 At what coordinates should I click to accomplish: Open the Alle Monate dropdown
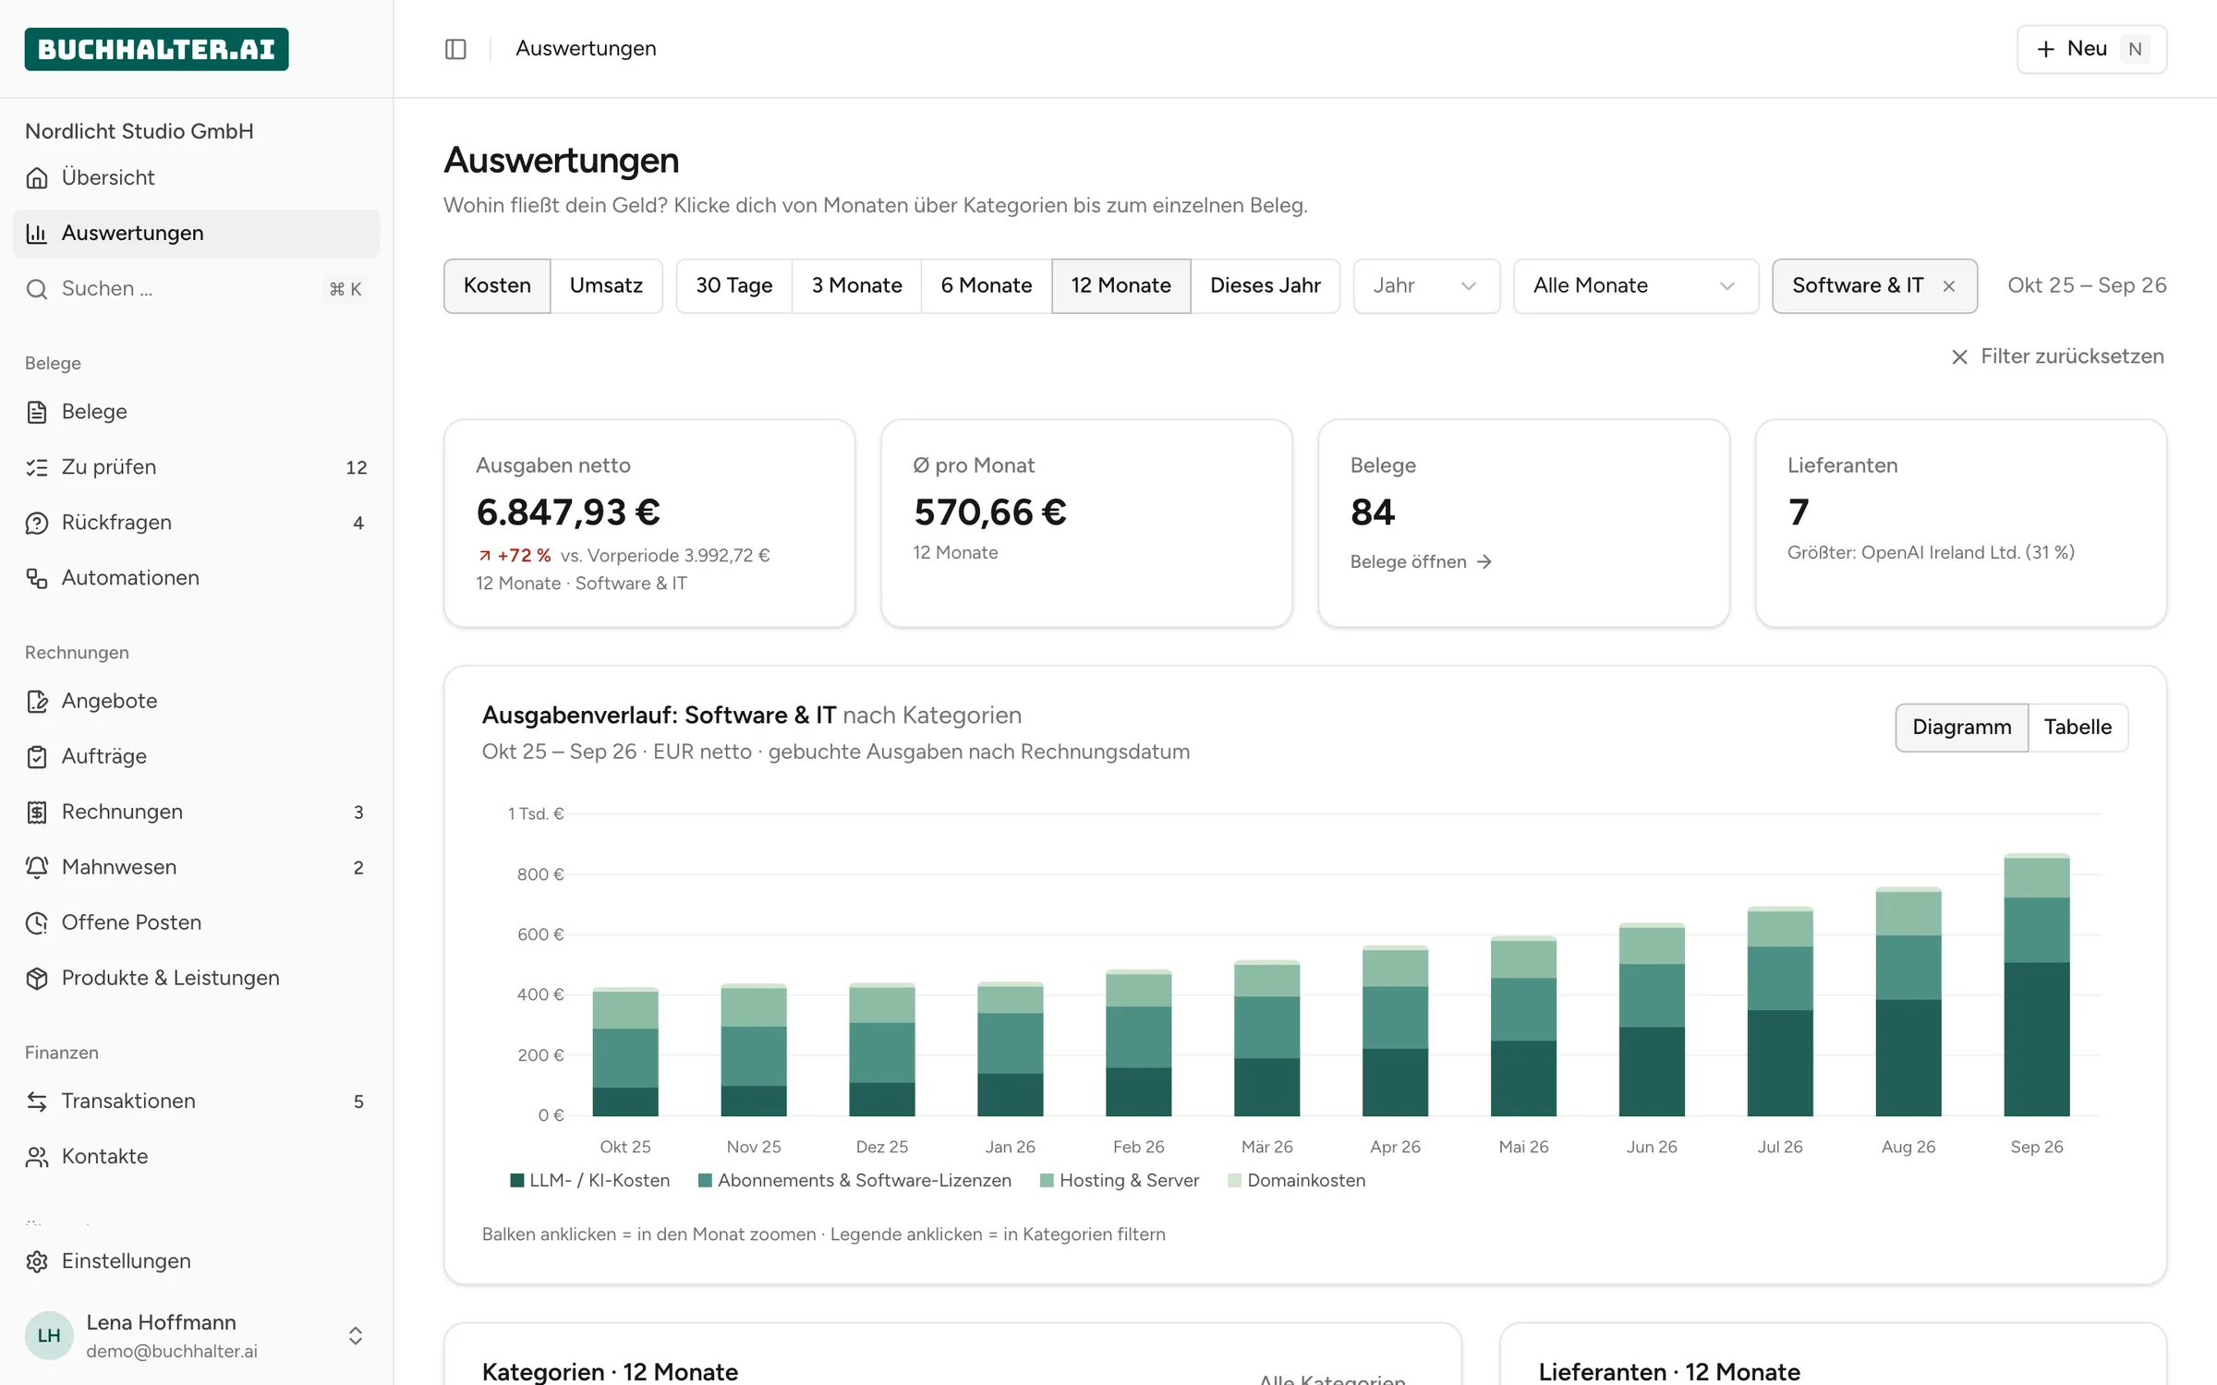(1635, 285)
